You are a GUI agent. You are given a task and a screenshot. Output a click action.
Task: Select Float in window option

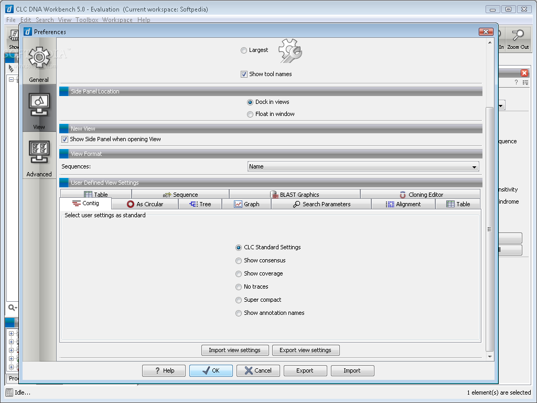250,114
